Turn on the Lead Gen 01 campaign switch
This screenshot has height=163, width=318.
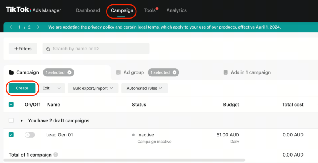coord(30,135)
